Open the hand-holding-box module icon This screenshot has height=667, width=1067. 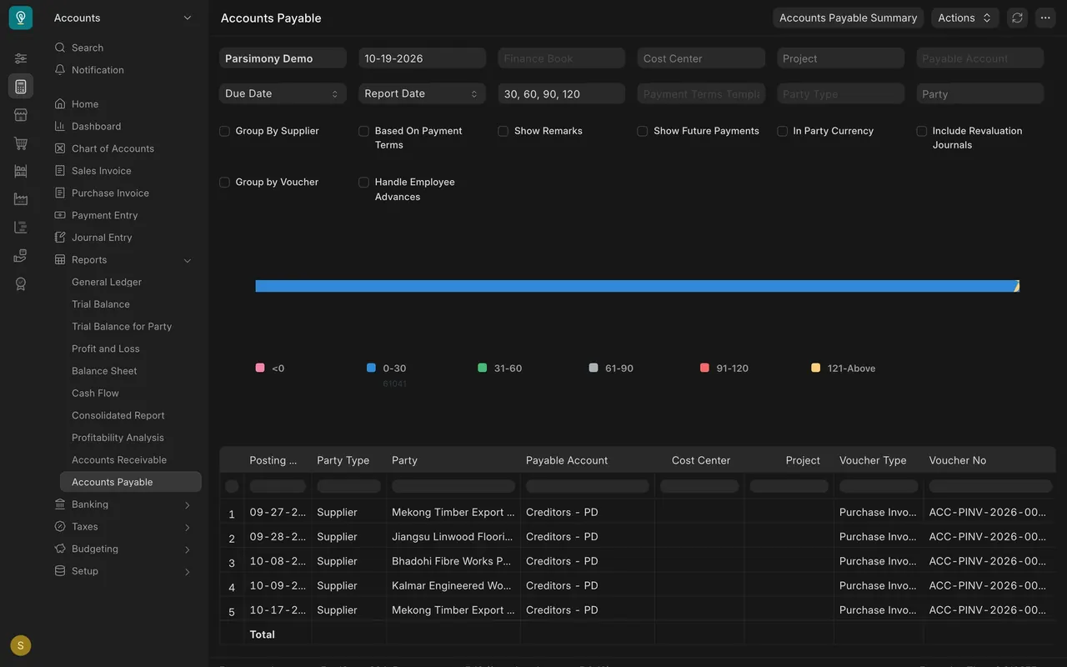21,256
